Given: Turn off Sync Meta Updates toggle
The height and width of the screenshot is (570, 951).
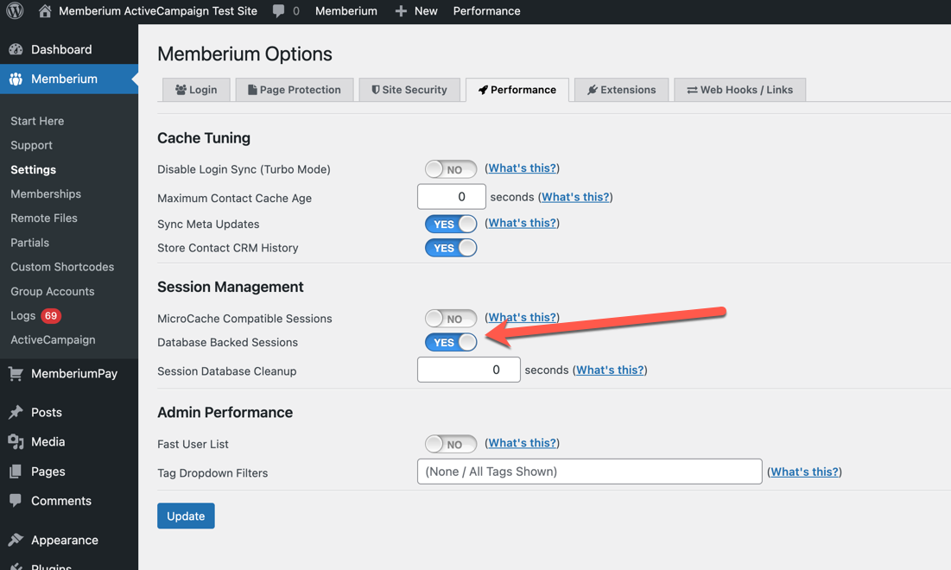Looking at the screenshot, I should tap(451, 224).
